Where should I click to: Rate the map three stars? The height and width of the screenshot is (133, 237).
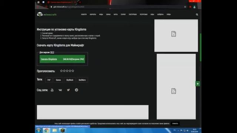(67, 71)
